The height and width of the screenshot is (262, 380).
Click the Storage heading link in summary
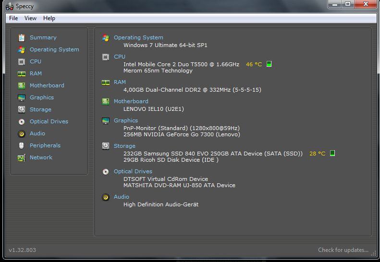pos(124,146)
